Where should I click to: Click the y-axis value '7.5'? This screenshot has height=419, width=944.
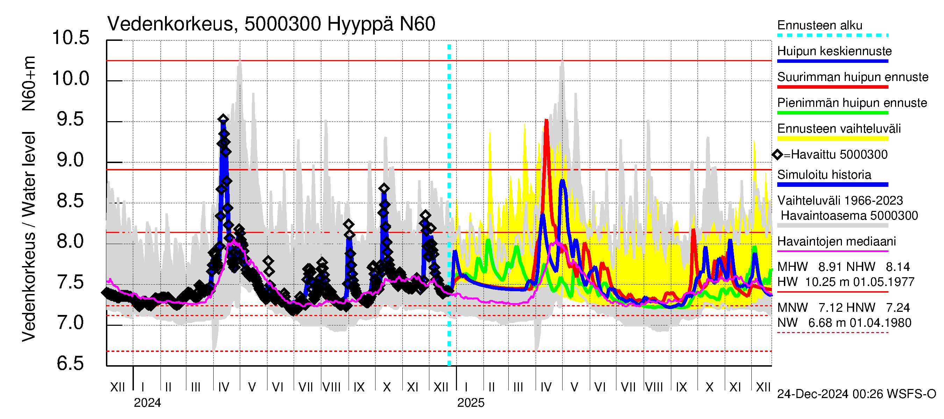tap(70, 282)
